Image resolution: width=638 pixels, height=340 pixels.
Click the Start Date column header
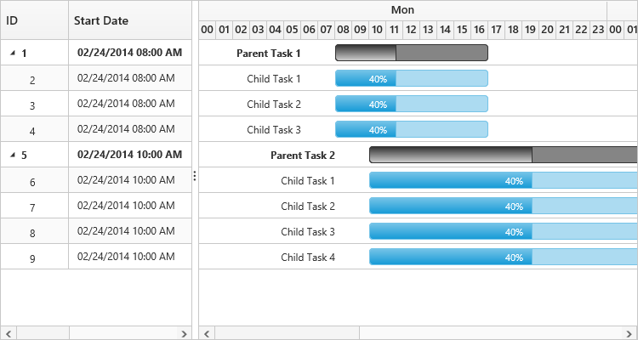129,20
